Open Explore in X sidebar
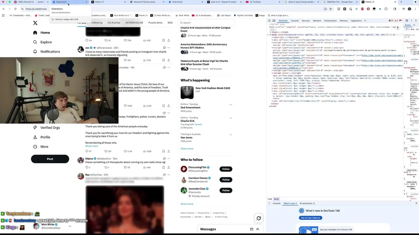This screenshot has width=419, height=235. (x=42, y=42)
